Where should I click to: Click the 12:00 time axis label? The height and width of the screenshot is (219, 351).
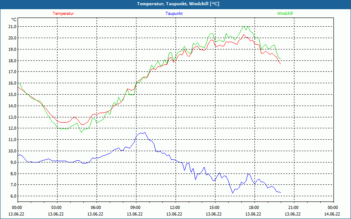[175, 208]
